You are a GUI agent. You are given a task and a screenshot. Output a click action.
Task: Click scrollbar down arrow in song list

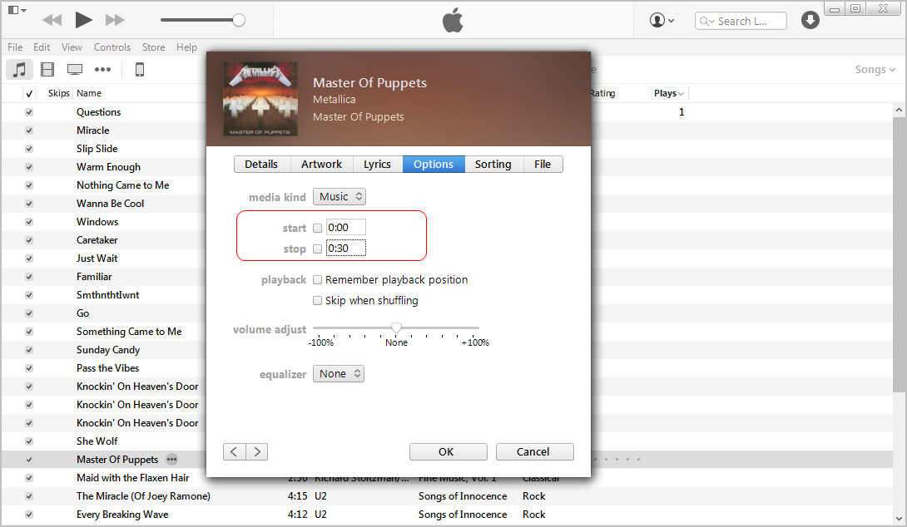tap(899, 519)
